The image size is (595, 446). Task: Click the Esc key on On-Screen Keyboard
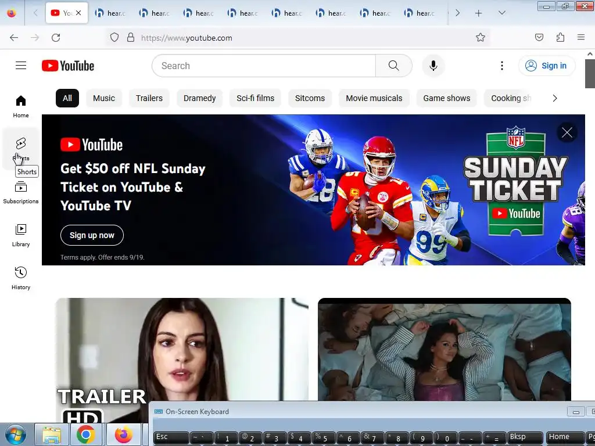pyautogui.click(x=171, y=438)
